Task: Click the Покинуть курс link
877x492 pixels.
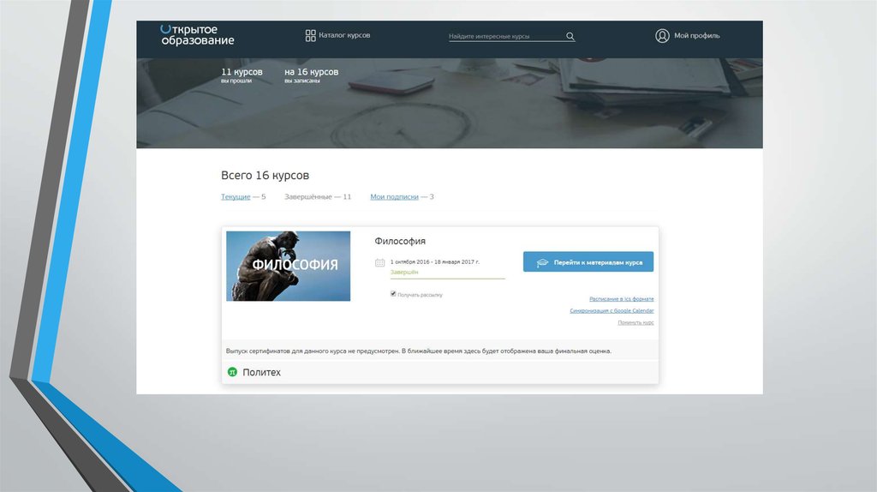Action: click(x=635, y=323)
